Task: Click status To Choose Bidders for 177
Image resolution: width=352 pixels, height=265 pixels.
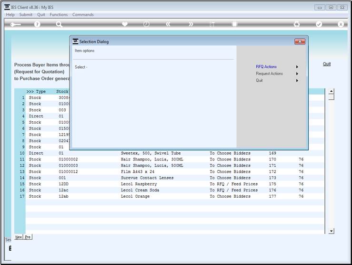Action: coord(230,196)
